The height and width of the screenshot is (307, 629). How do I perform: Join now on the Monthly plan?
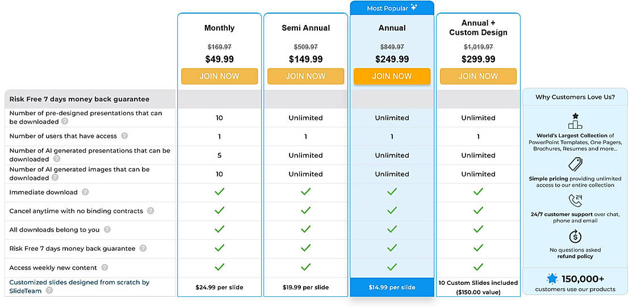[x=219, y=76]
